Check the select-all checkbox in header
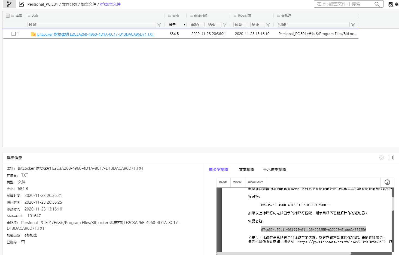Image resolution: width=399 pixels, height=255 pixels. [x=8, y=16]
